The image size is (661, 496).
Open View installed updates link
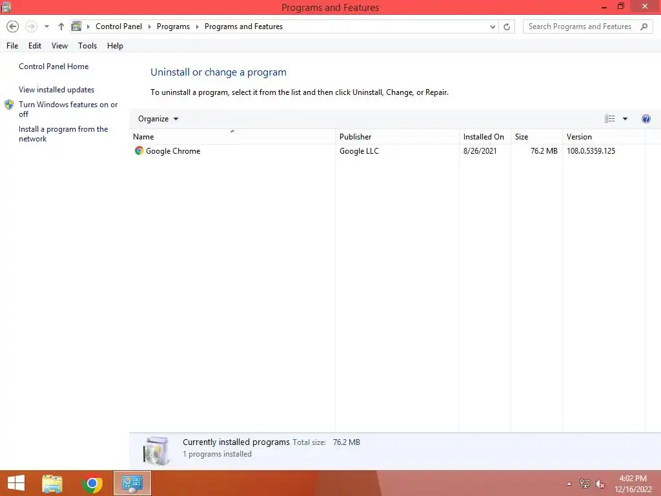tap(56, 89)
